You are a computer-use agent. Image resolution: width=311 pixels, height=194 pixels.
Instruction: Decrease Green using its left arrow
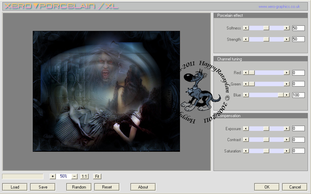(x=246, y=84)
